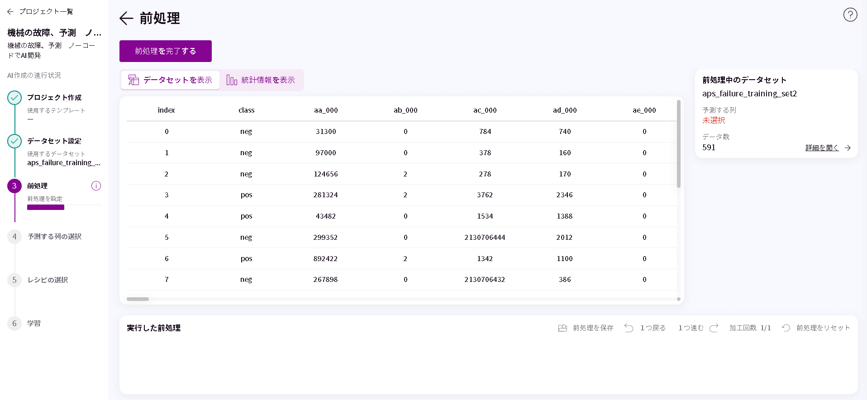This screenshot has width=867, height=400.
Task: Click cell value 3762
Action: (485, 195)
